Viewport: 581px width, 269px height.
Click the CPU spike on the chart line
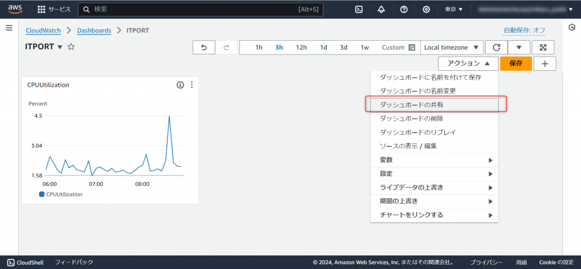[169, 117]
